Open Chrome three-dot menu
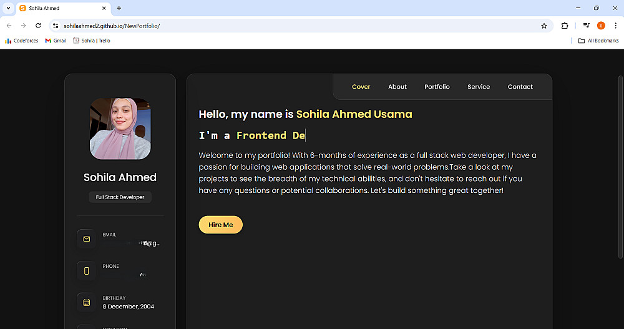624x329 pixels. 615,26
